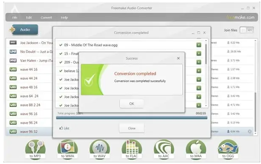Image resolution: width=261 pixels, height=164 pixels.
Task: Click the M4A format icon beside Van Halen
Action: [x=13, y=61]
